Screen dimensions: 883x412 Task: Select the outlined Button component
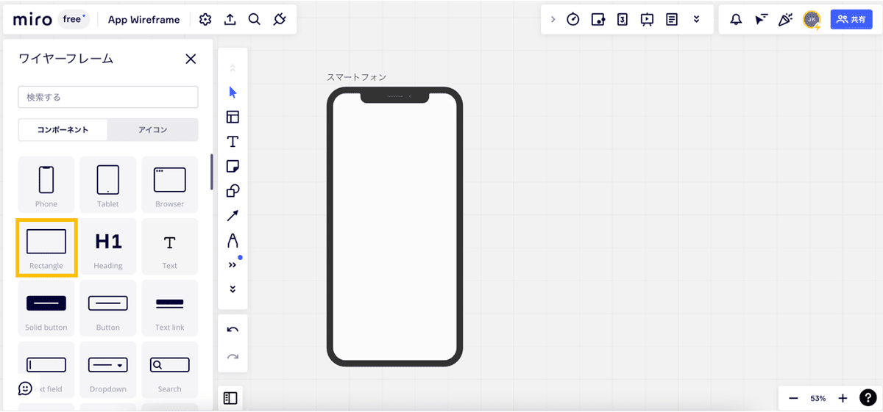tap(108, 308)
